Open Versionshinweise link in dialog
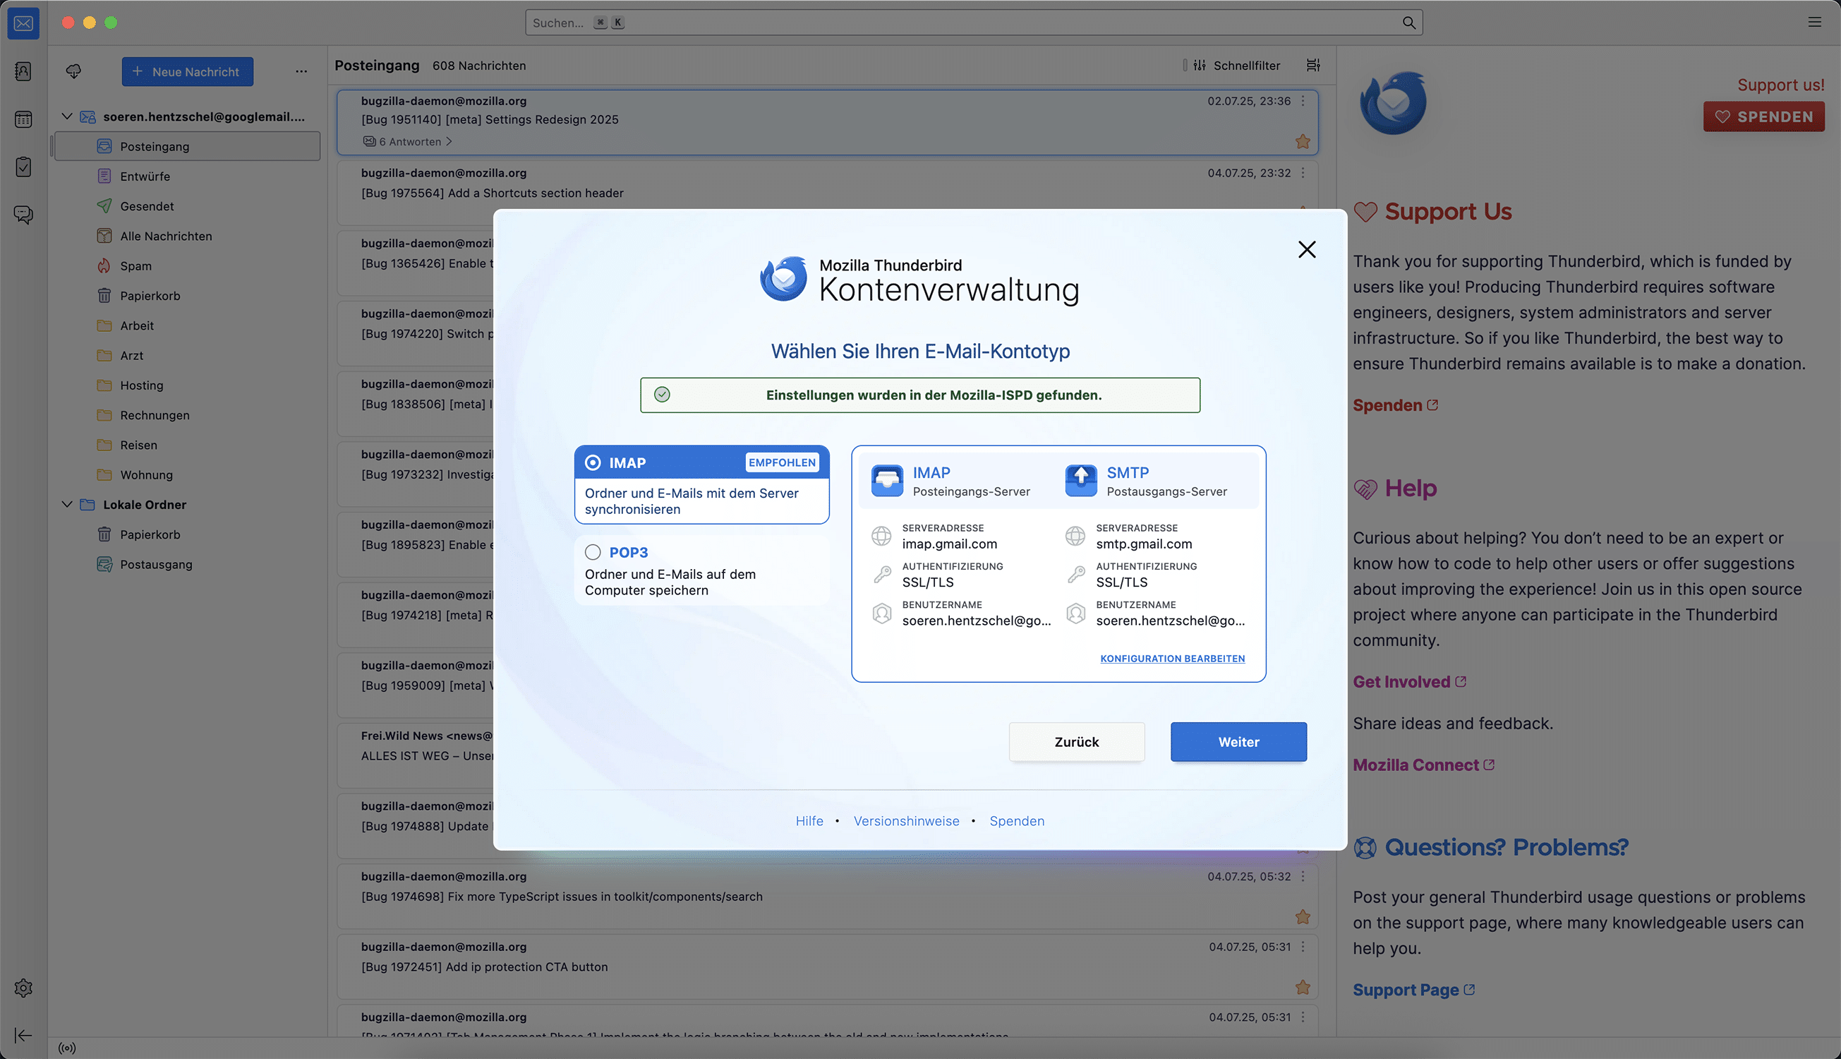Screen dimensions: 1841x1059 point(906,820)
